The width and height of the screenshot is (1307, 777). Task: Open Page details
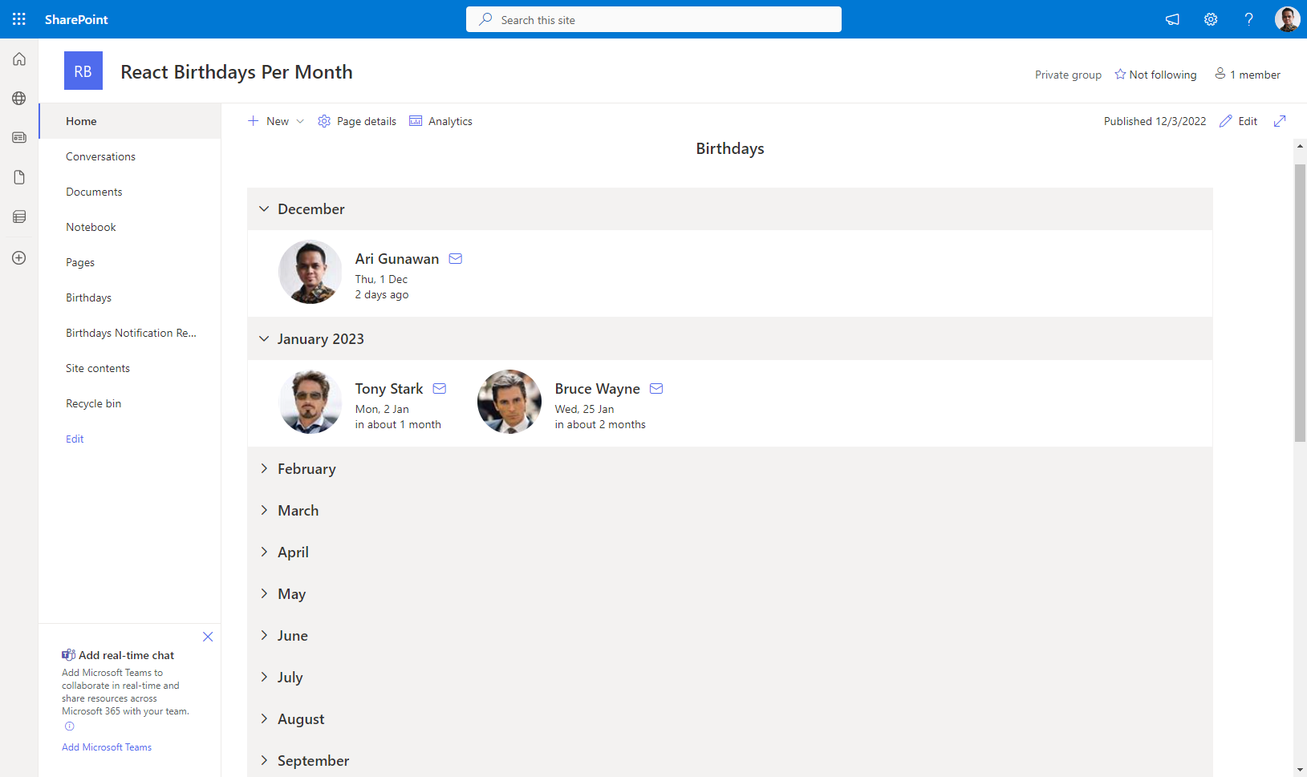pyautogui.click(x=357, y=121)
